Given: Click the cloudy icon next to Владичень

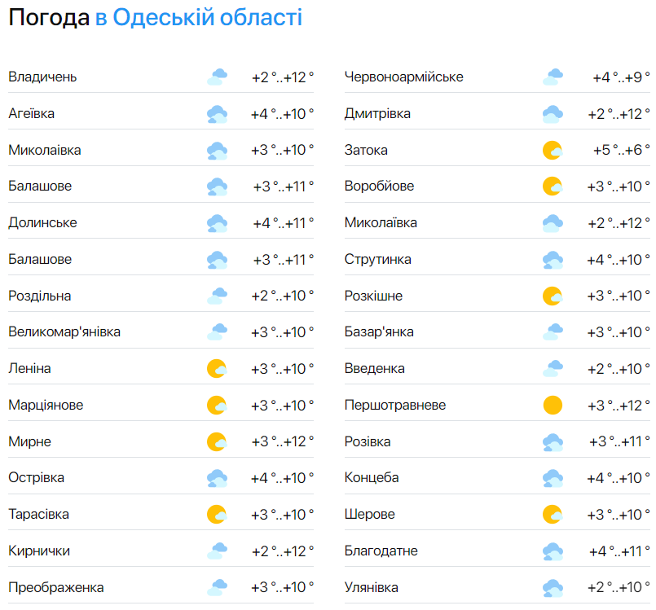Looking at the screenshot, I should click(217, 77).
